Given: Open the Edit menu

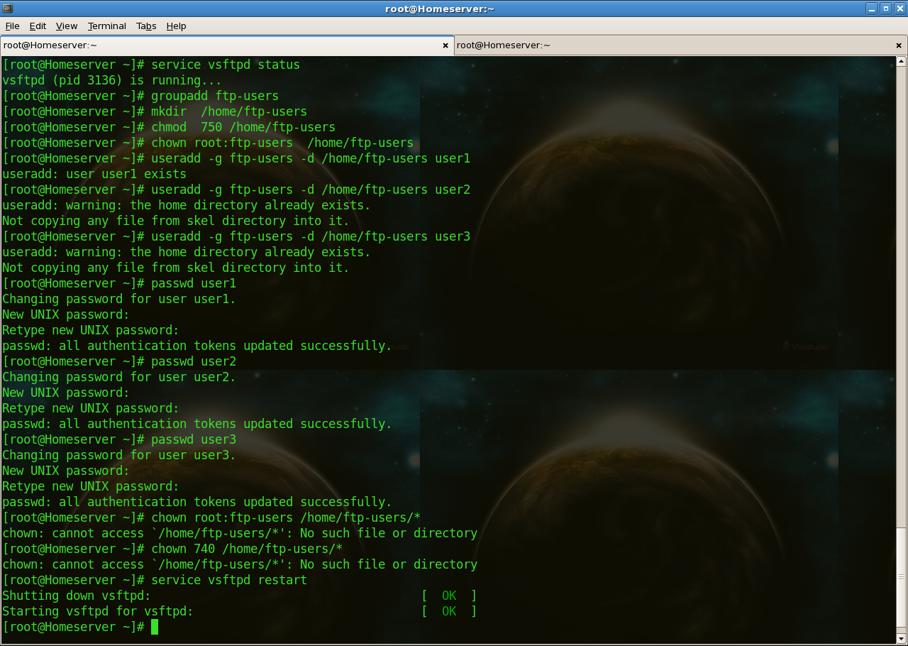Looking at the screenshot, I should [38, 26].
